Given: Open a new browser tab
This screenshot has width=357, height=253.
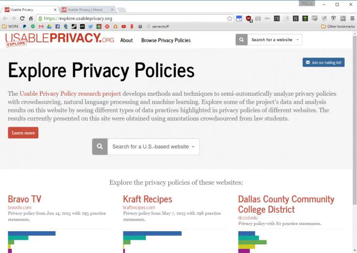Looking at the screenshot, I should (x=121, y=10).
